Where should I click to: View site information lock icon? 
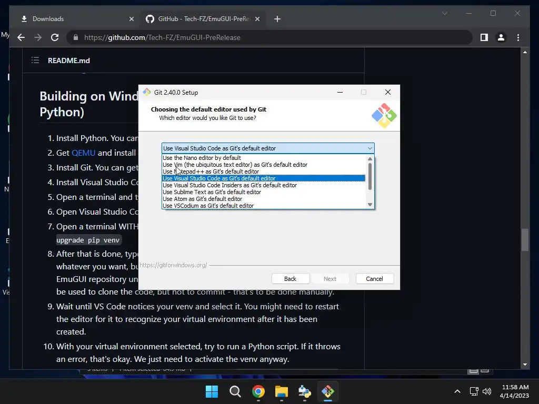(x=76, y=37)
